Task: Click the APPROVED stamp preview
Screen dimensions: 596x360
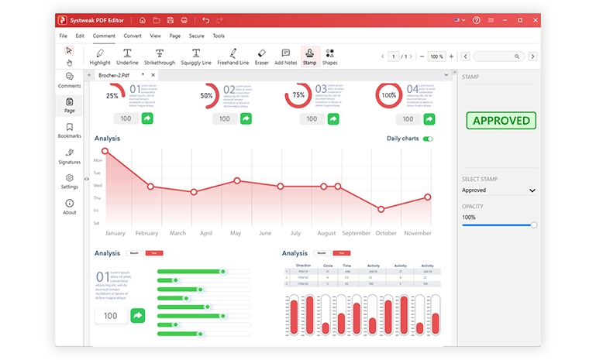Action: click(501, 121)
